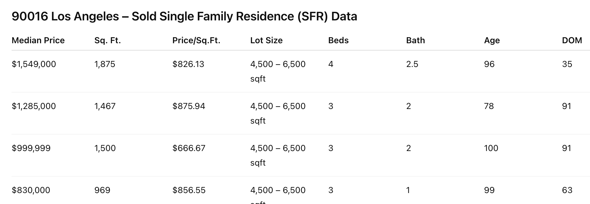
Task: Click the Age column header
Action: pyautogui.click(x=492, y=40)
